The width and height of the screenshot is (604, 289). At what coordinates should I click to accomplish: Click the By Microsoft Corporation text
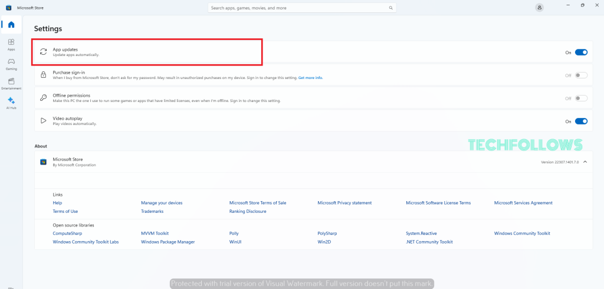tap(74, 165)
